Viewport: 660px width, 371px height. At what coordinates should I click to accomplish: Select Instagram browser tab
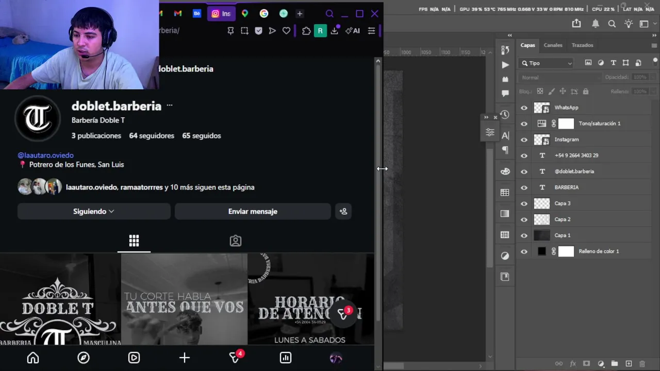pos(221,14)
